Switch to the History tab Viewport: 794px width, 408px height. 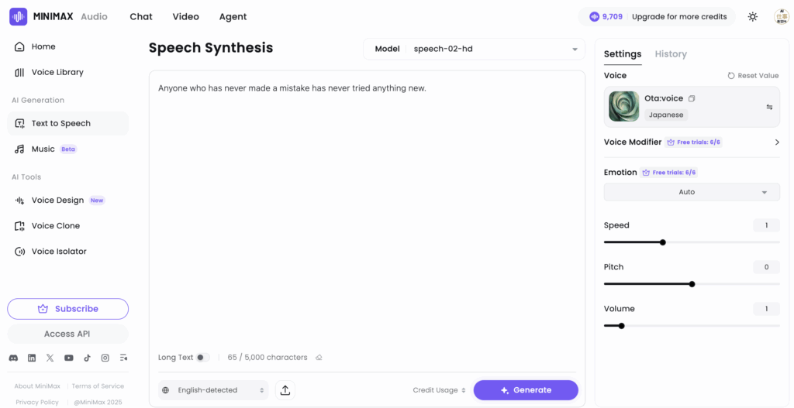tap(671, 54)
